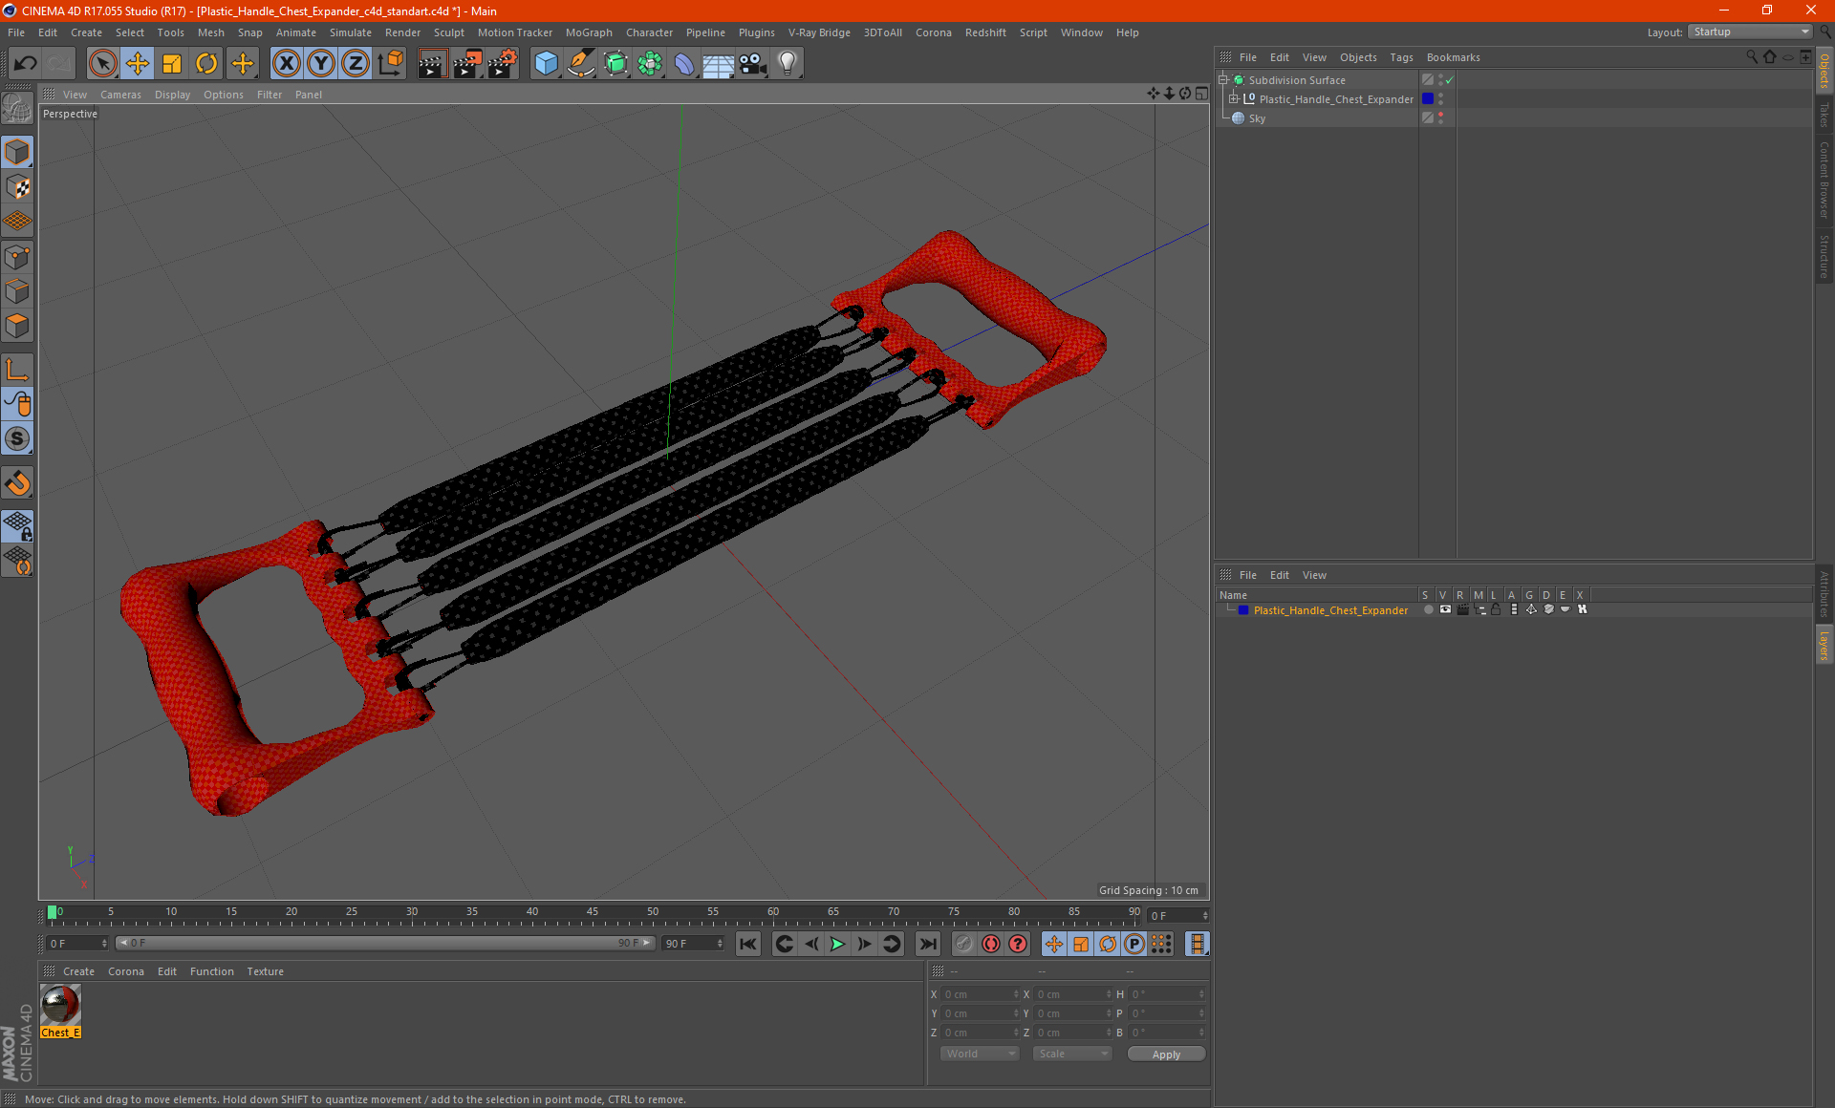Toggle Subdivision Surface enable checkmark
The height and width of the screenshot is (1108, 1835).
click(x=1450, y=80)
